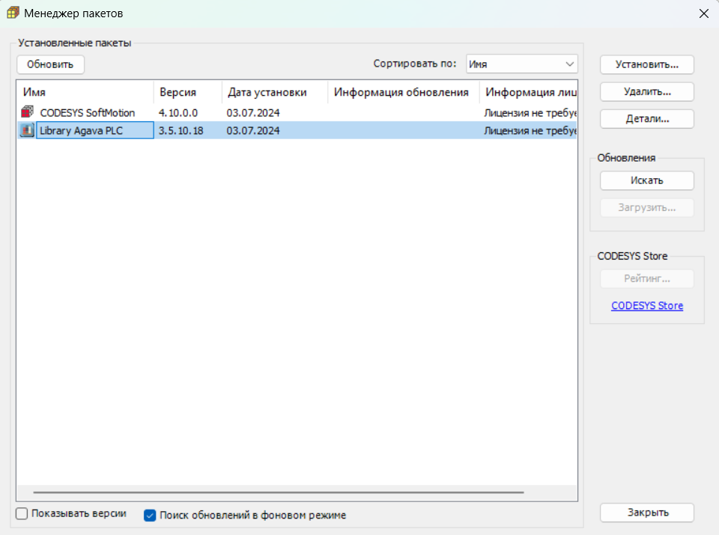Open package Детали... button
719x535 pixels.
(646, 118)
